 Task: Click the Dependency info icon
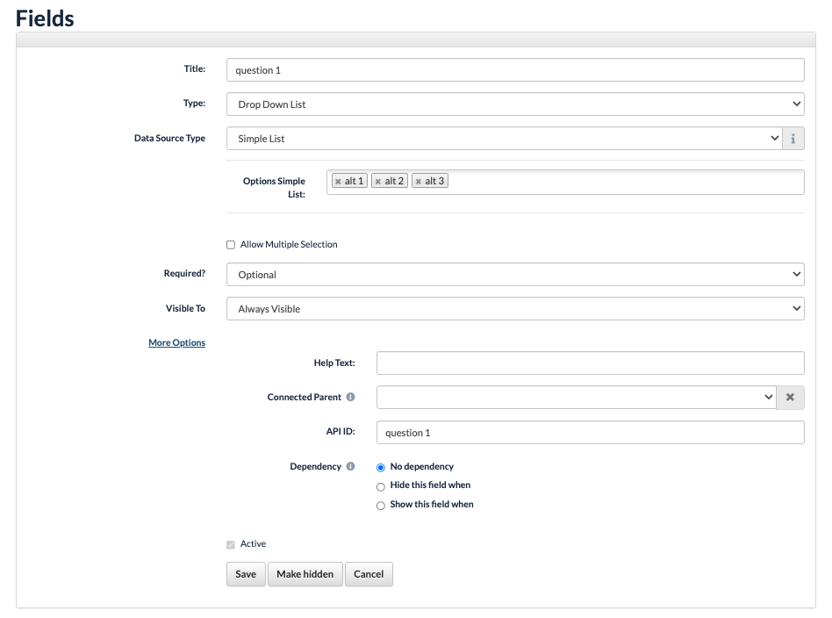[351, 466]
